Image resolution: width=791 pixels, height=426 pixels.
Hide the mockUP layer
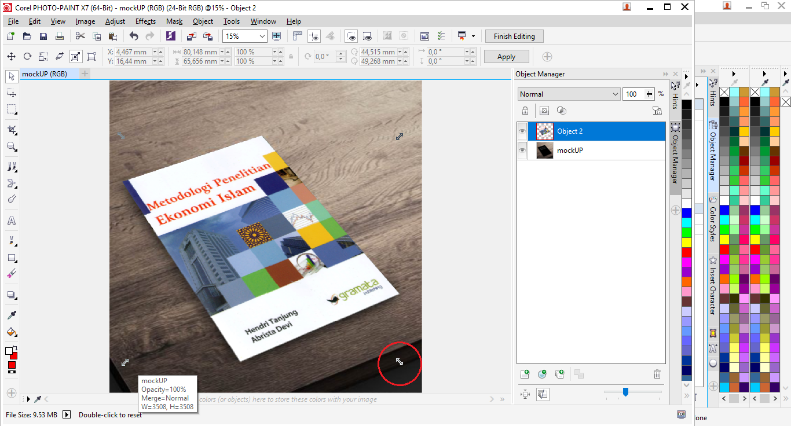pos(522,150)
